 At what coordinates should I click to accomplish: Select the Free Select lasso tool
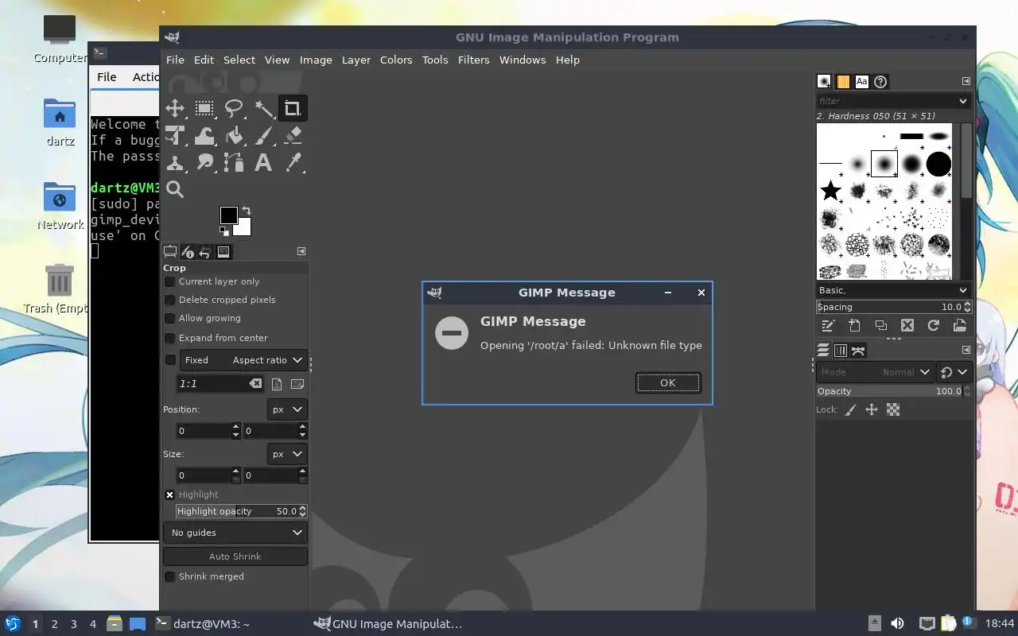point(234,108)
